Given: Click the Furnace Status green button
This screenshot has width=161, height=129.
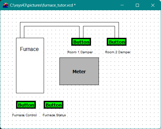Looking at the screenshot, I should point(54,105).
